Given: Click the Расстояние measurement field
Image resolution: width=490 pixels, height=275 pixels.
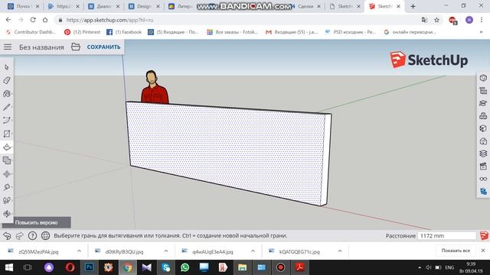Looking at the screenshot, I should tap(447, 236).
